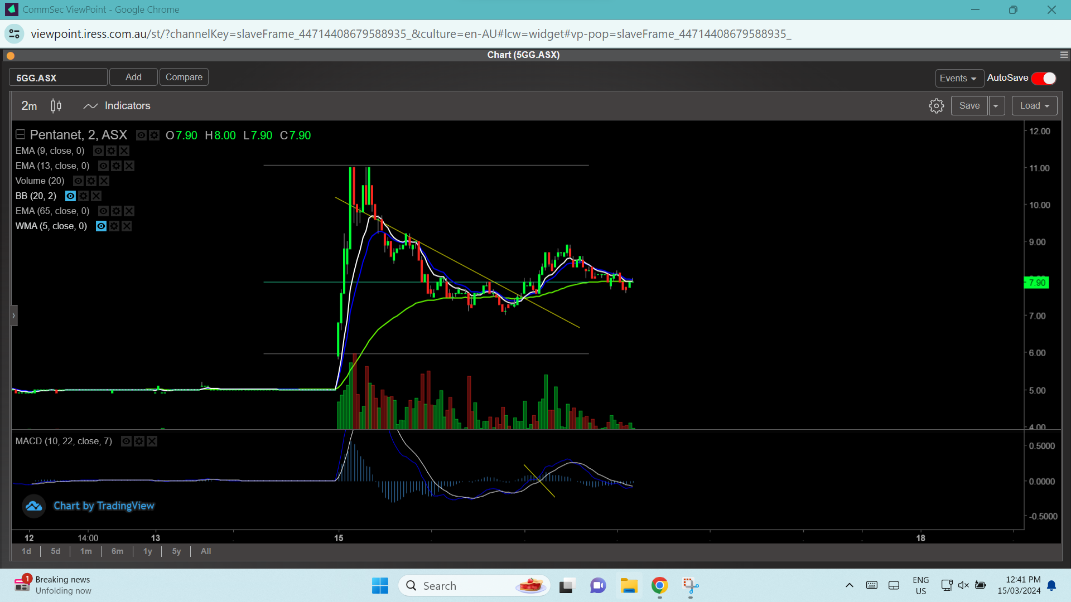This screenshot has width=1071, height=602.
Task: Open settings for Pentanet main series
Action: coord(155,135)
